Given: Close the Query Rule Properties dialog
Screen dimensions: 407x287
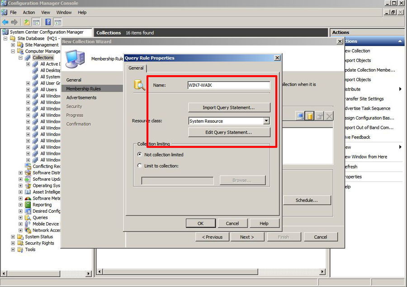Looking at the screenshot, I should (x=277, y=58).
